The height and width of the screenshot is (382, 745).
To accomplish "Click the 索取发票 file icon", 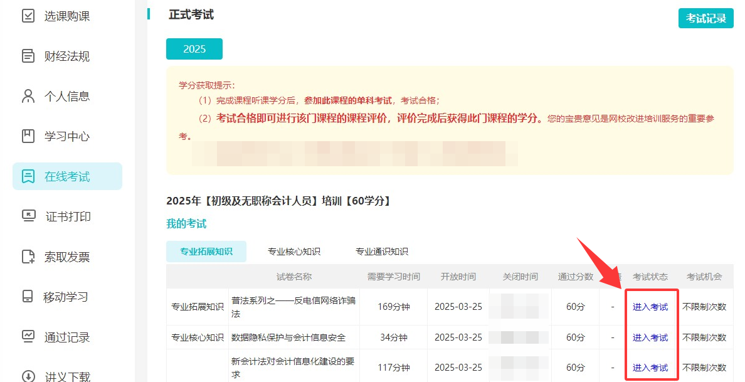I will pyautogui.click(x=28, y=257).
